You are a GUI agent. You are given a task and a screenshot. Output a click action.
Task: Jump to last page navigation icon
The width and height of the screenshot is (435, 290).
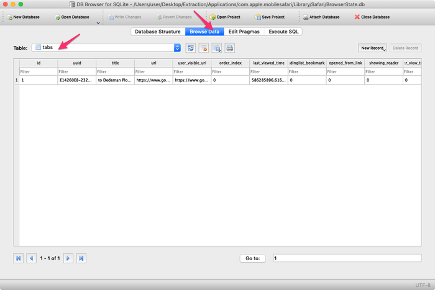[81, 258]
